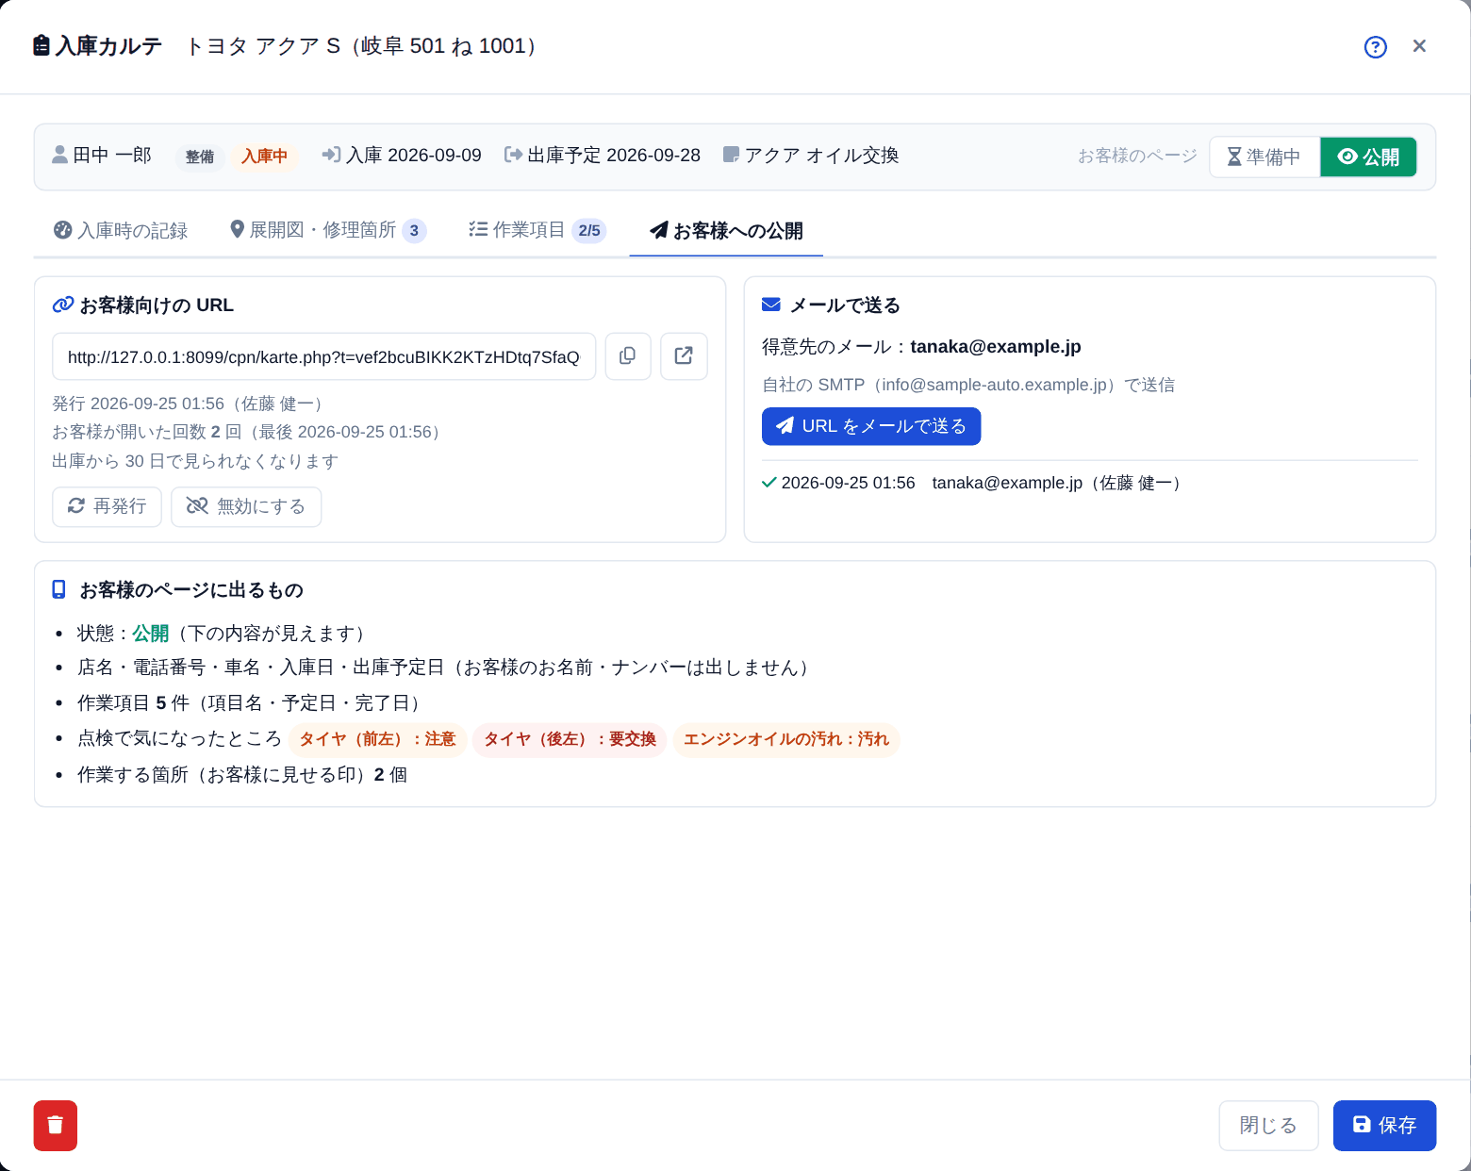
Task: Click the 入庫中 status badge
Action: [264, 157]
